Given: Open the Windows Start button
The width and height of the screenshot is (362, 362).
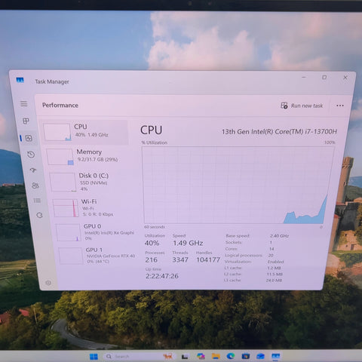Looking at the screenshot, I should click(x=94, y=357).
